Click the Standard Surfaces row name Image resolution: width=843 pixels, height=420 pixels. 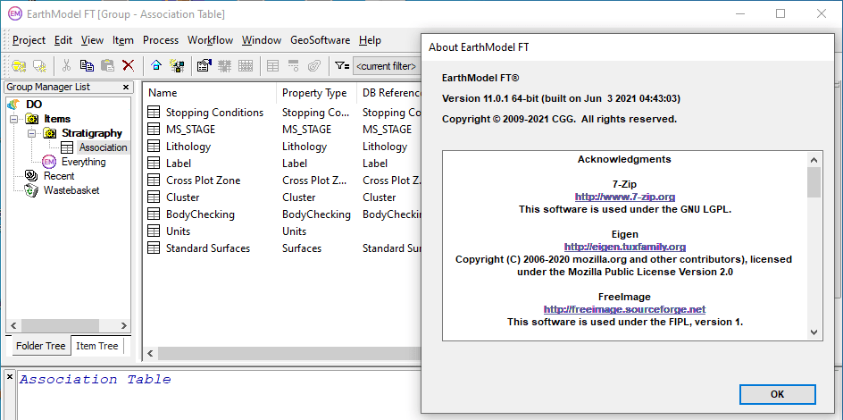208,248
